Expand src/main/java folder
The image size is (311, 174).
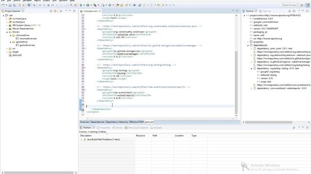(7, 19)
